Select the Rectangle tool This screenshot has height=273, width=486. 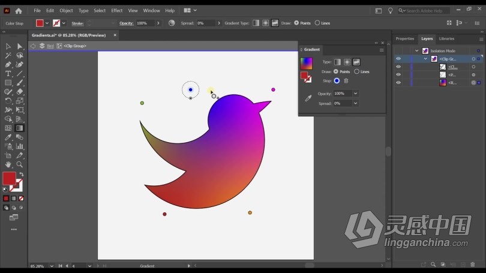coord(8,83)
